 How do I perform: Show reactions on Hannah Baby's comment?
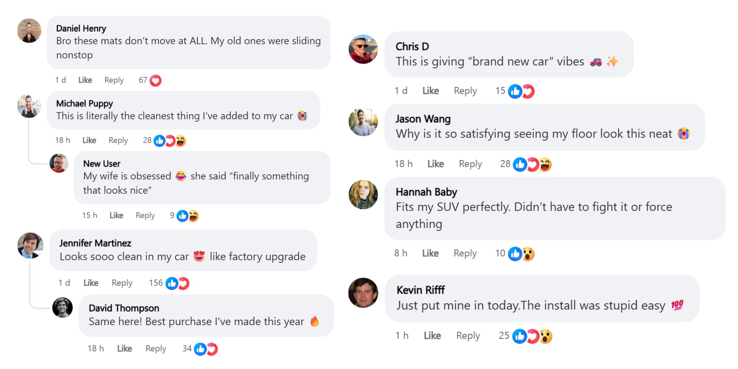pos(521,254)
